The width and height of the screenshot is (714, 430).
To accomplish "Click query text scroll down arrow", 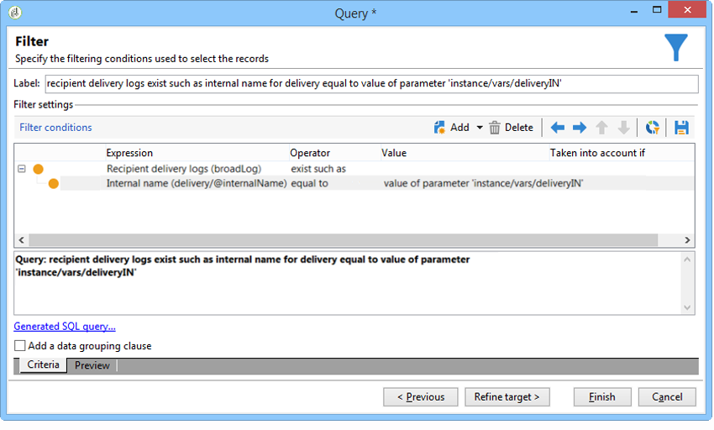I will pyautogui.click(x=687, y=308).
